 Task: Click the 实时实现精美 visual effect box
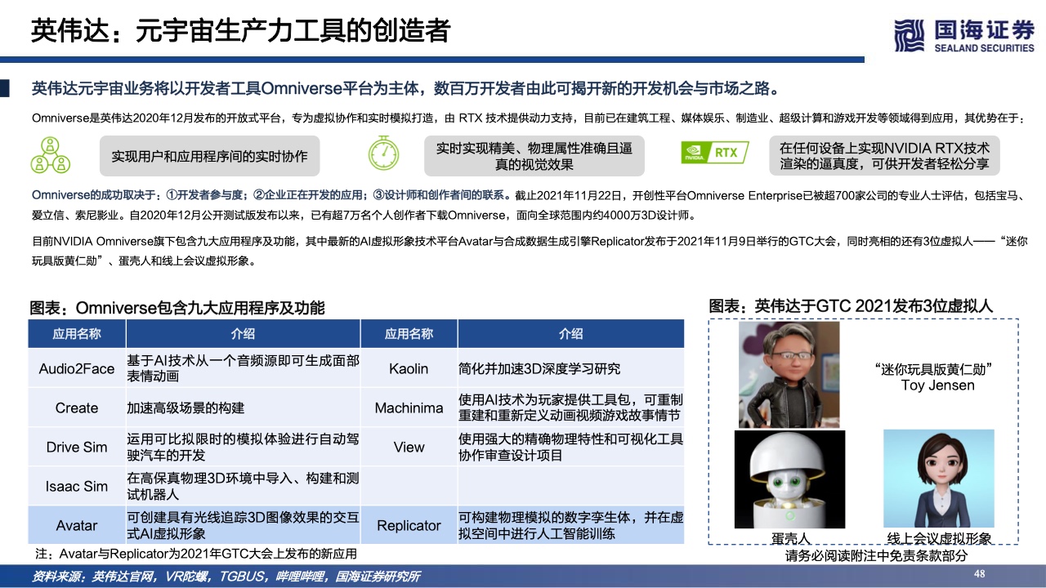coord(534,156)
